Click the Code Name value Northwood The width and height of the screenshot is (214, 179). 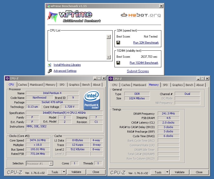pos(40,98)
